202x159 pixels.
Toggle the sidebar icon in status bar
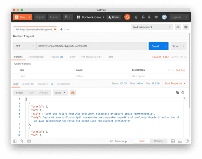[15, 141]
